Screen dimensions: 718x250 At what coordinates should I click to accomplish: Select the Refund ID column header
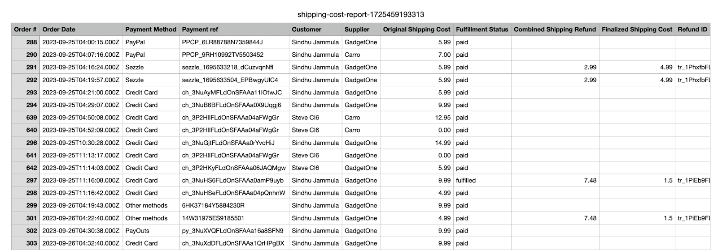(x=692, y=30)
